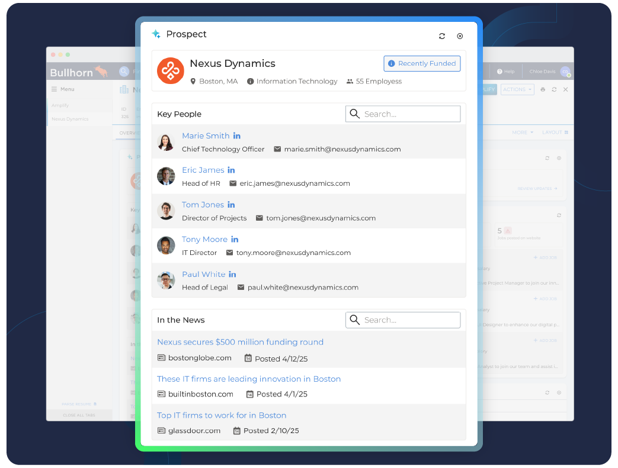Open 'Nexus secures $500 million funding round' article
This screenshot has width=618, height=468.
(240, 342)
